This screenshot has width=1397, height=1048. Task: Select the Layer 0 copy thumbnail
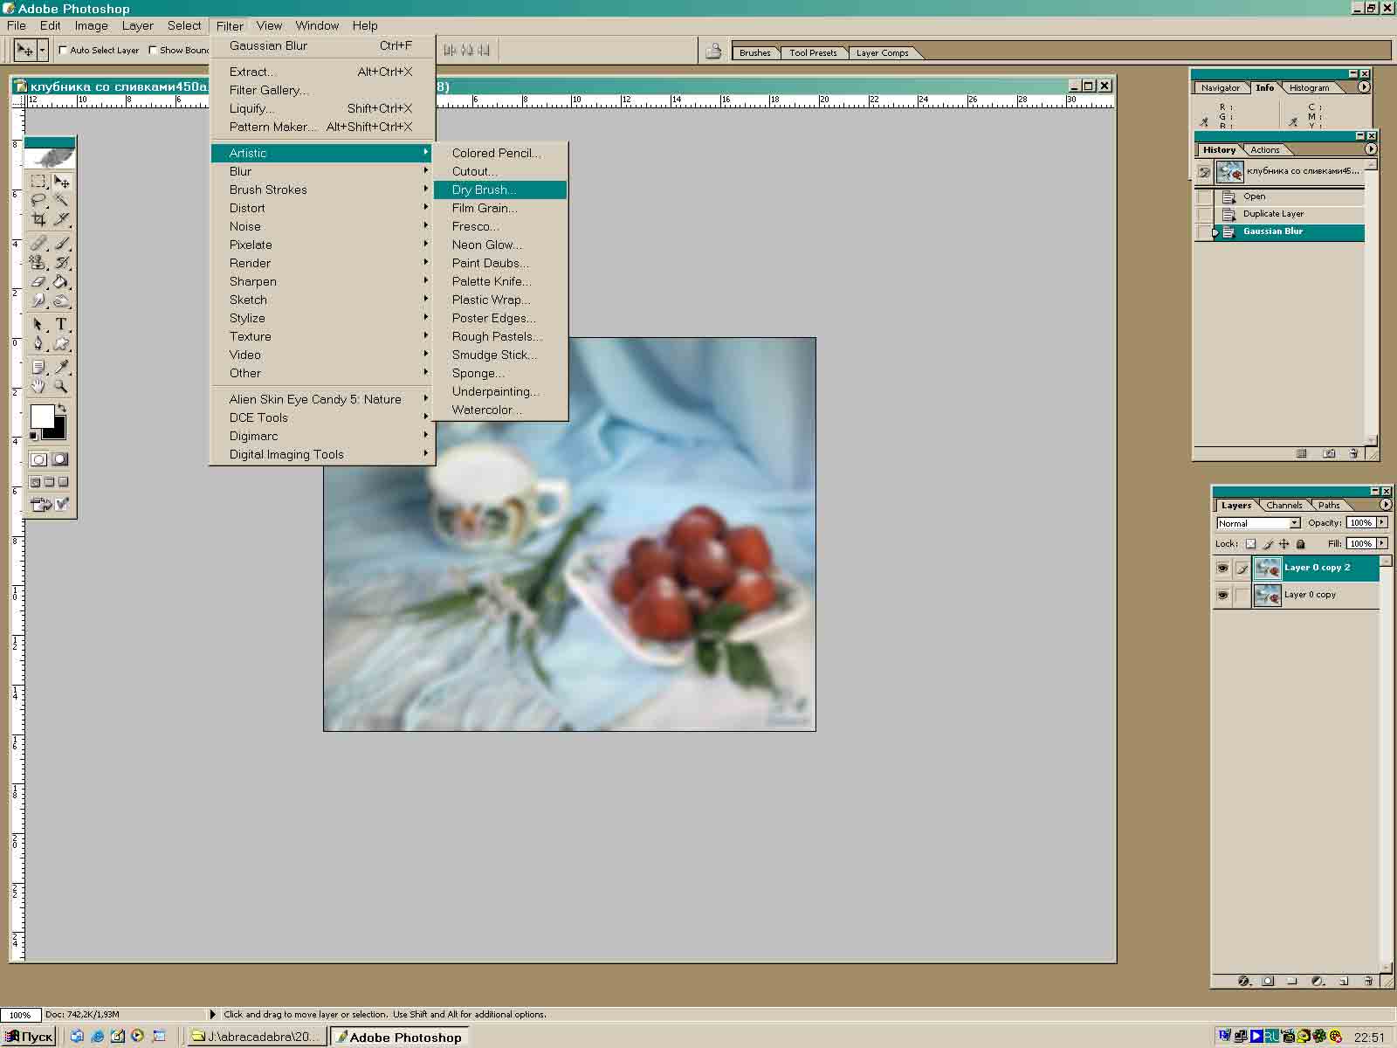coord(1267,595)
